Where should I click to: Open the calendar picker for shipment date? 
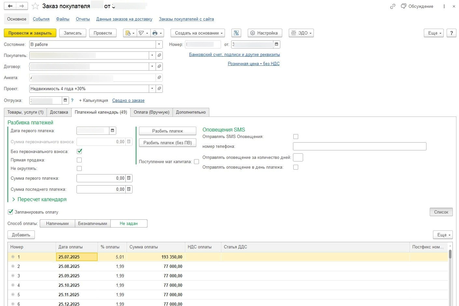pos(65,100)
